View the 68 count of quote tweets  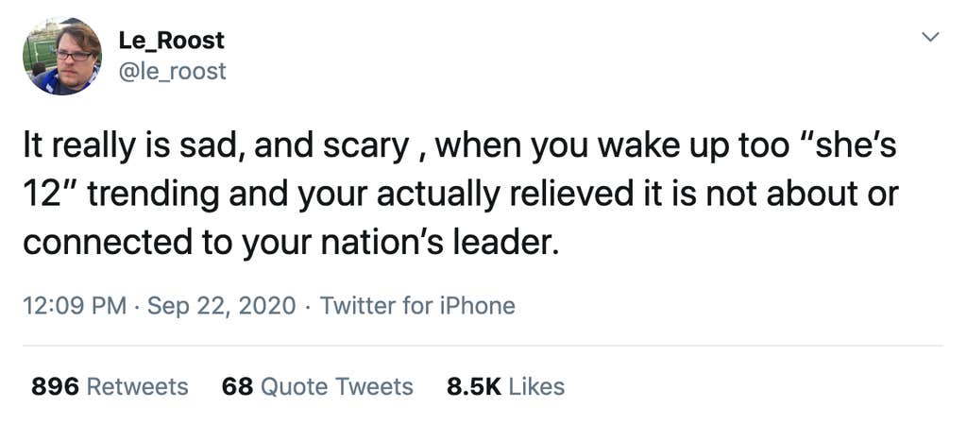tap(235, 386)
